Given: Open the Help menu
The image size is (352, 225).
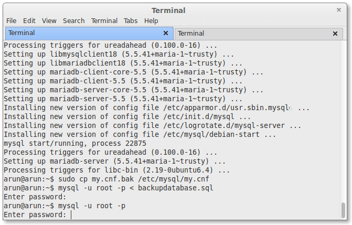Looking at the screenshot, I should pos(151,20).
